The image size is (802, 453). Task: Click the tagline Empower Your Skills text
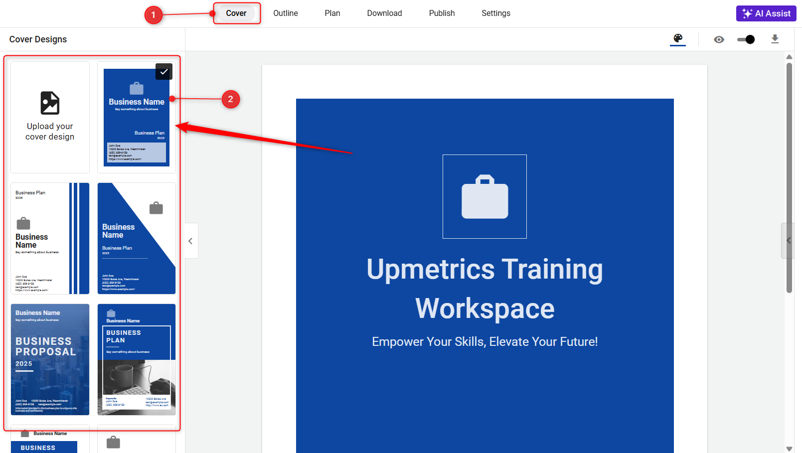pyautogui.click(x=484, y=341)
